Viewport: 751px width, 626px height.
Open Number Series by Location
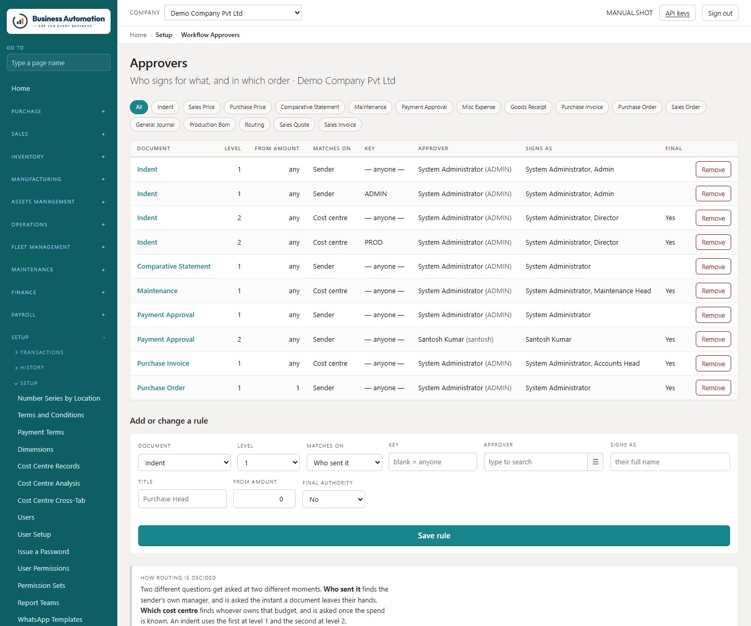[x=59, y=398]
